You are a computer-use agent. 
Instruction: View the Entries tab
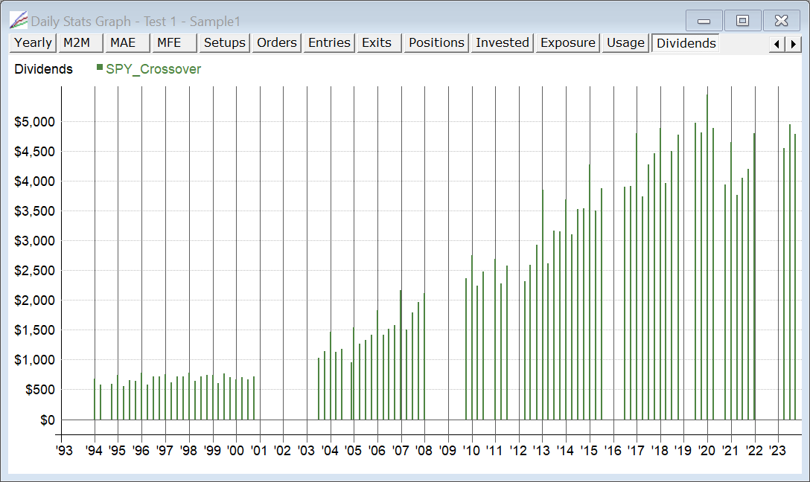[329, 43]
